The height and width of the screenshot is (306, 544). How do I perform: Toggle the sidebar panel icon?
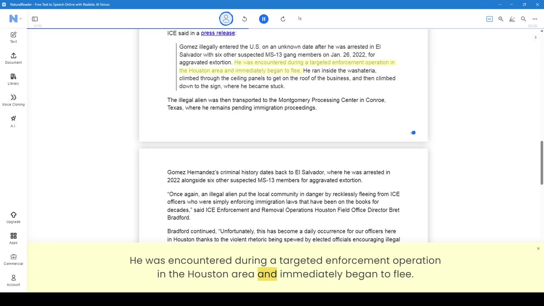[x=35, y=19]
